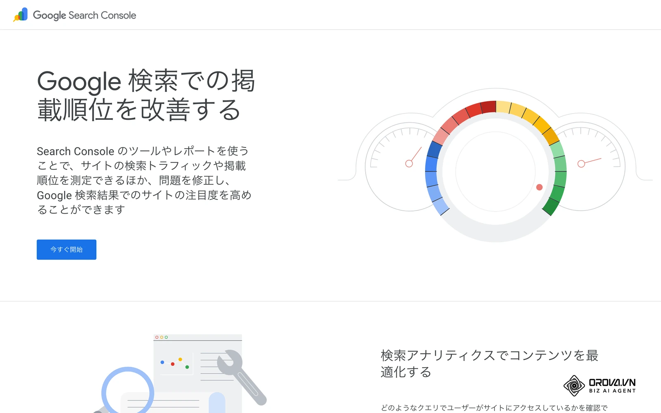Click the 検索アナリティクスでコンテンツを最適化する heading
The width and height of the screenshot is (661, 413).
[x=490, y=363]
